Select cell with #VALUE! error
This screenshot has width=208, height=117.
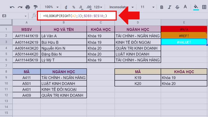point(184,42)
